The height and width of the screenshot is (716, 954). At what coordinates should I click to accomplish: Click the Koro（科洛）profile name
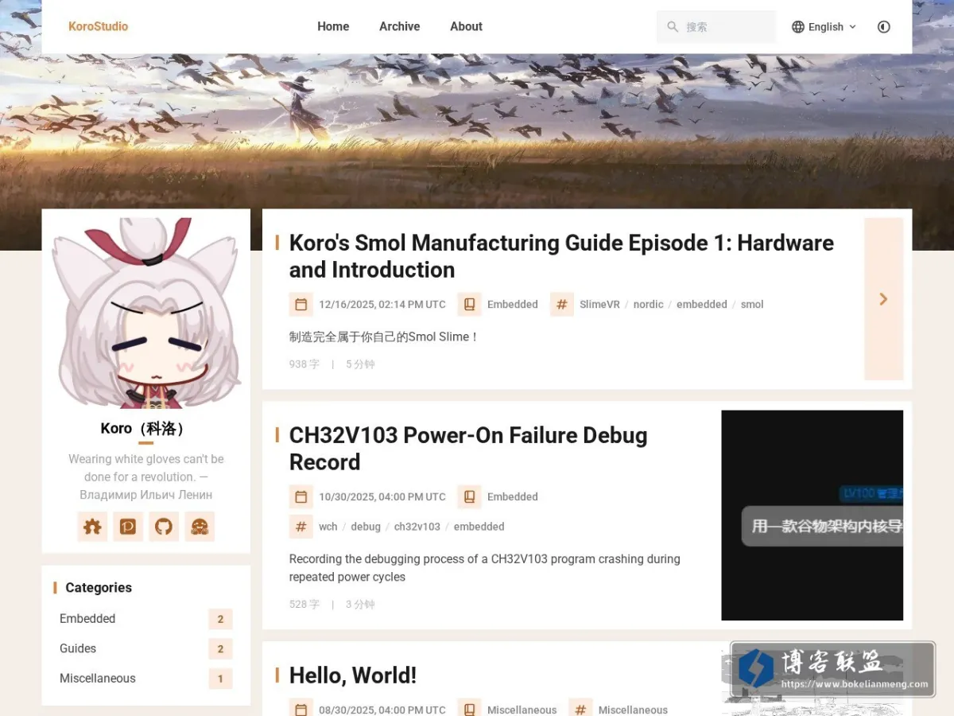[x=145, y=428]
